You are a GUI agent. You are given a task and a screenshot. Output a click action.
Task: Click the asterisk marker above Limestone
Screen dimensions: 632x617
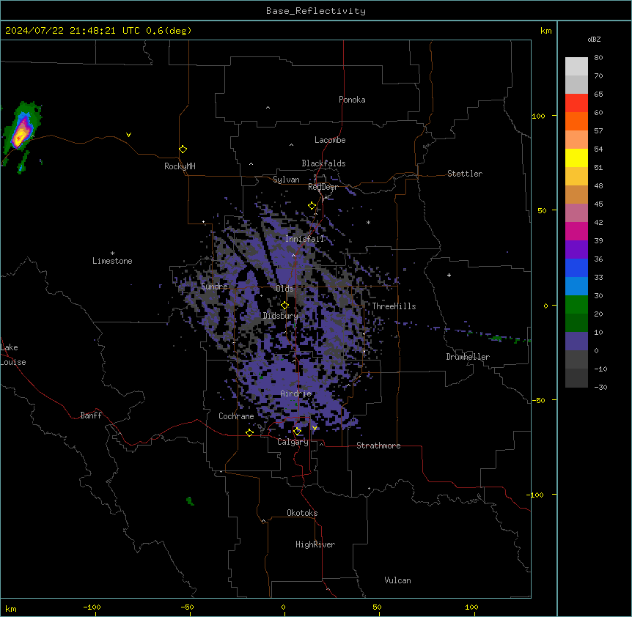coord(112,254)
